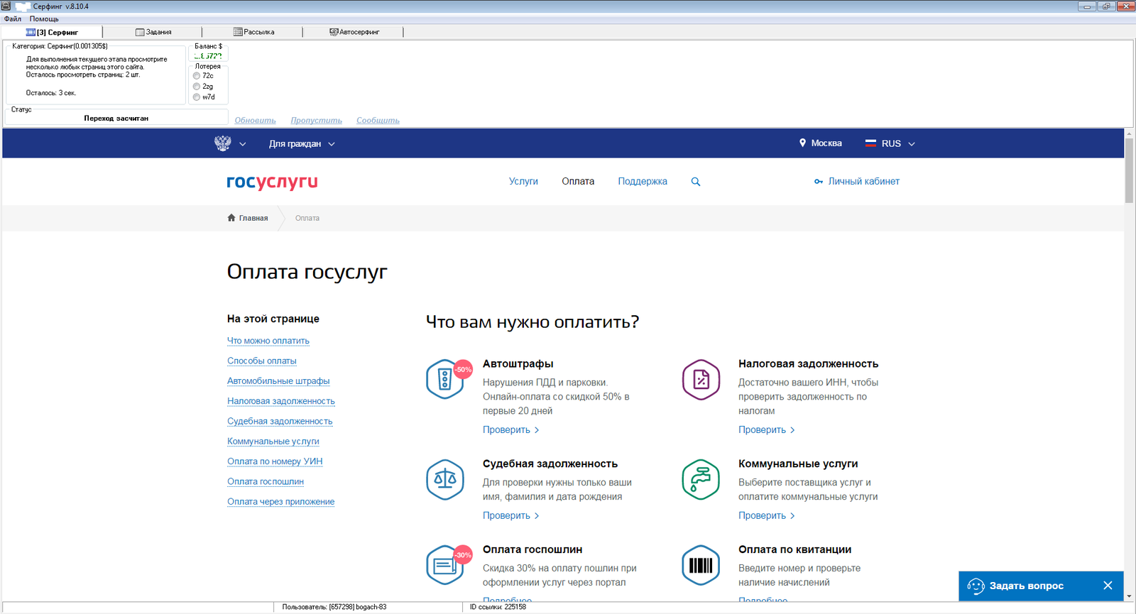Screen dimensions: 1136x614
Task: Jump to Коммунальные услуги sidebar link
Action: tap(273, 442)
